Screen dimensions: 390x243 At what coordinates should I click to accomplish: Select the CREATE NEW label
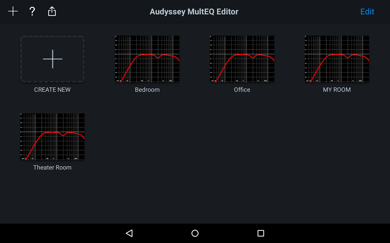click(x=52, y=90)
